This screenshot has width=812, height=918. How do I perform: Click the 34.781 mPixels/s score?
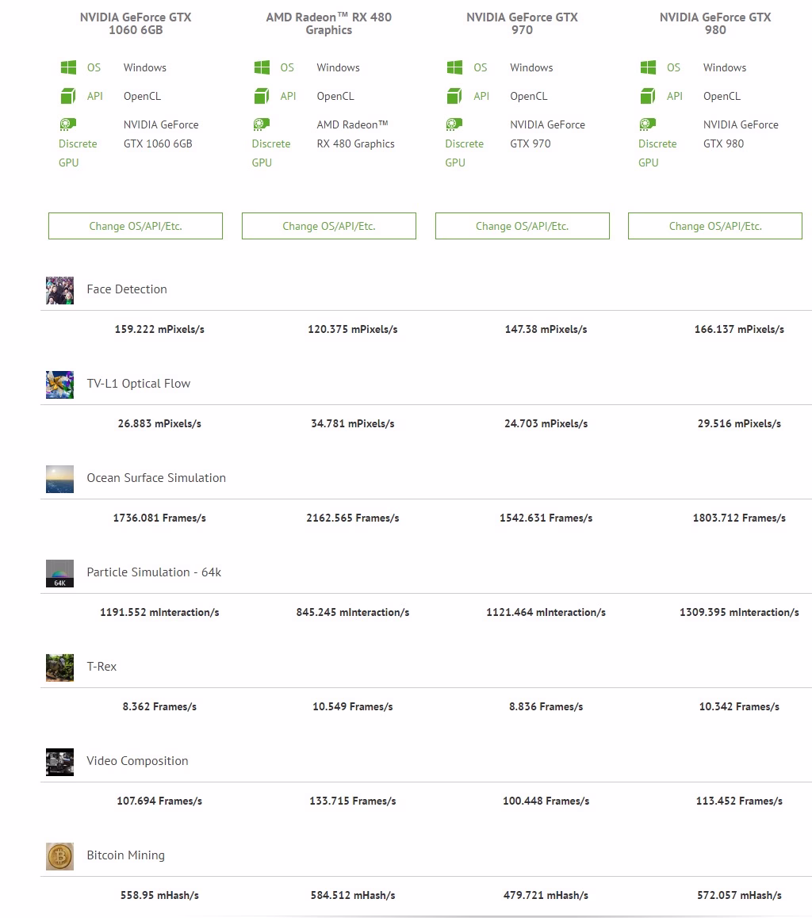(352, 423)
